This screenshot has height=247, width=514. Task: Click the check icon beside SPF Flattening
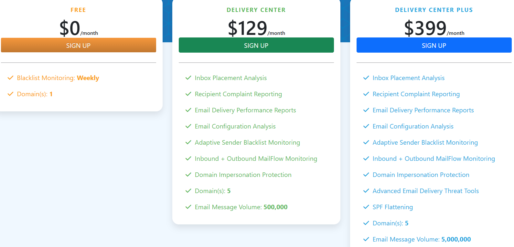(x=366, y=207)
